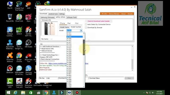The height and width of the screenshot is (95, 170).
Task: Switch to the Model Name tab
Action: (64, 27)
